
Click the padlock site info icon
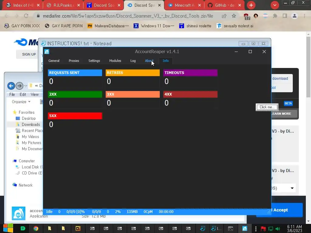(38, 16)
